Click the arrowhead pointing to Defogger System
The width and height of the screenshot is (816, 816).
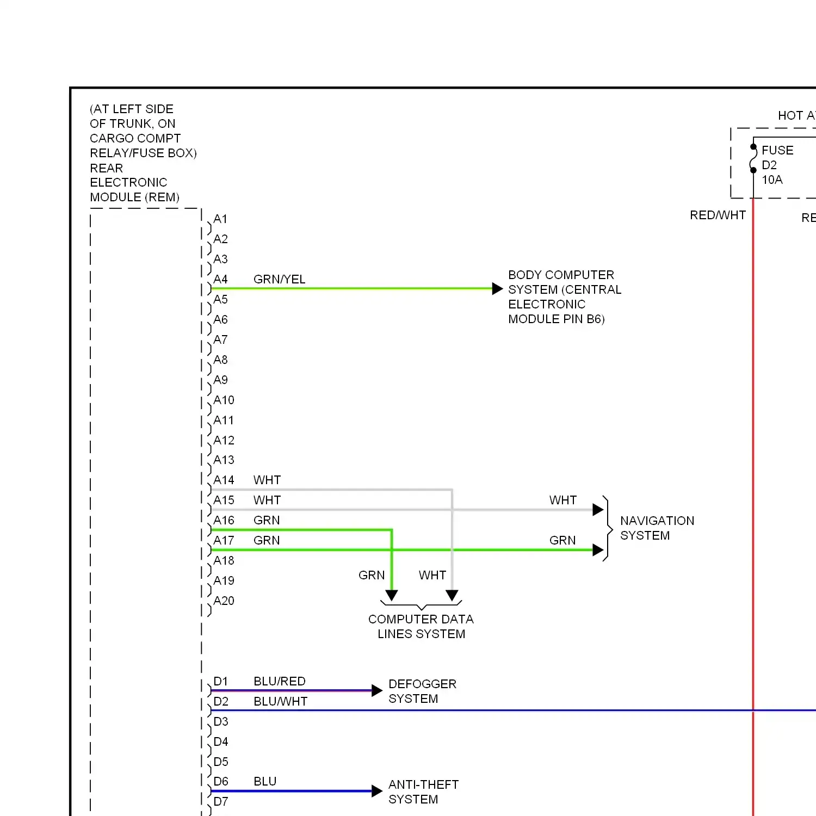pyautogui.click(x=377, y=691)
